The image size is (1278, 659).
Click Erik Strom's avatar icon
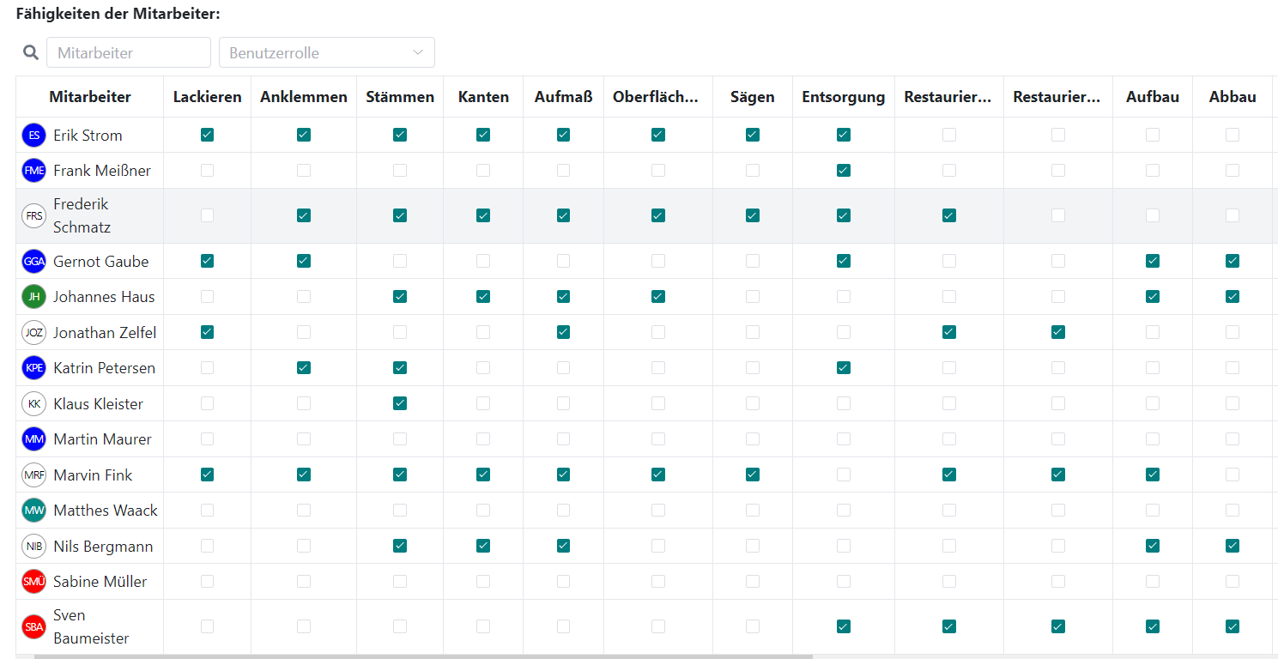tap(33, 135)
